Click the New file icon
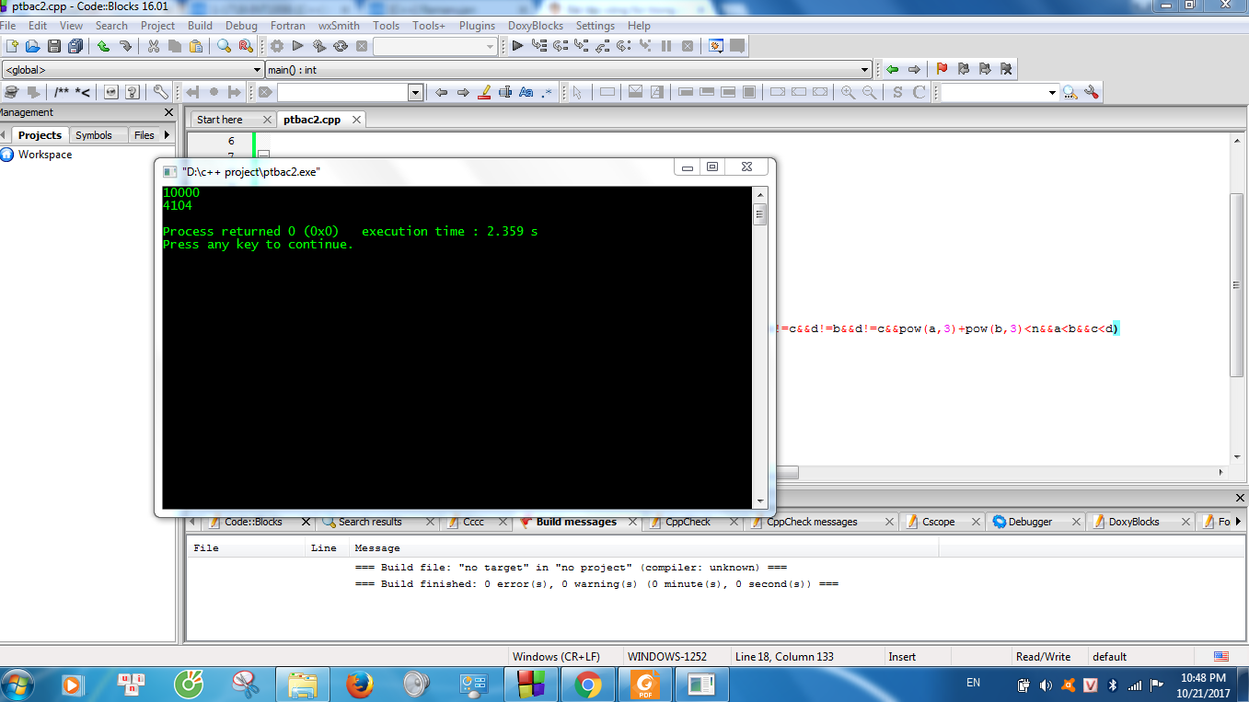This screenshot has height=702, width=1249. 12,46
